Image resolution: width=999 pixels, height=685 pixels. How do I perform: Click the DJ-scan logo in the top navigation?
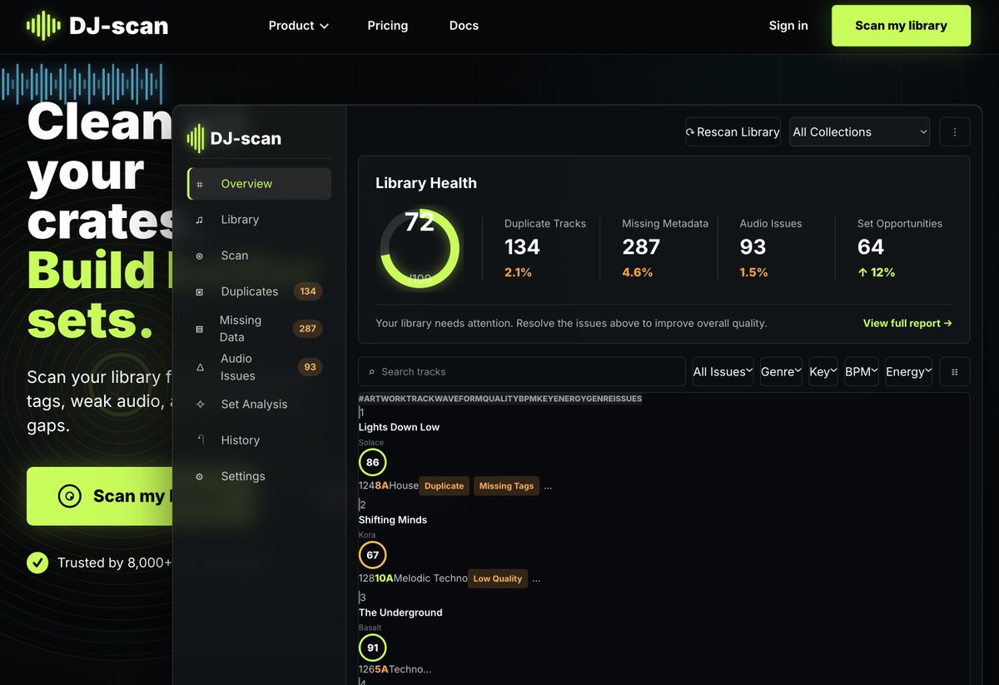click(x=97, y=26)
